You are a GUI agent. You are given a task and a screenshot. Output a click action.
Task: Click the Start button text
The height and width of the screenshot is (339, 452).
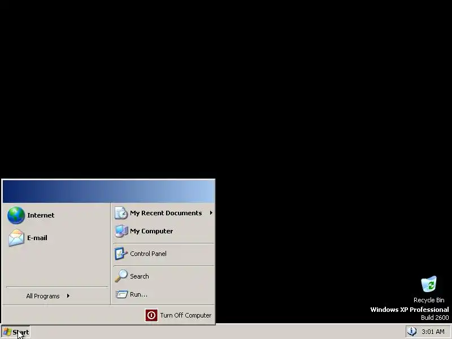click(x=21, y=332)
